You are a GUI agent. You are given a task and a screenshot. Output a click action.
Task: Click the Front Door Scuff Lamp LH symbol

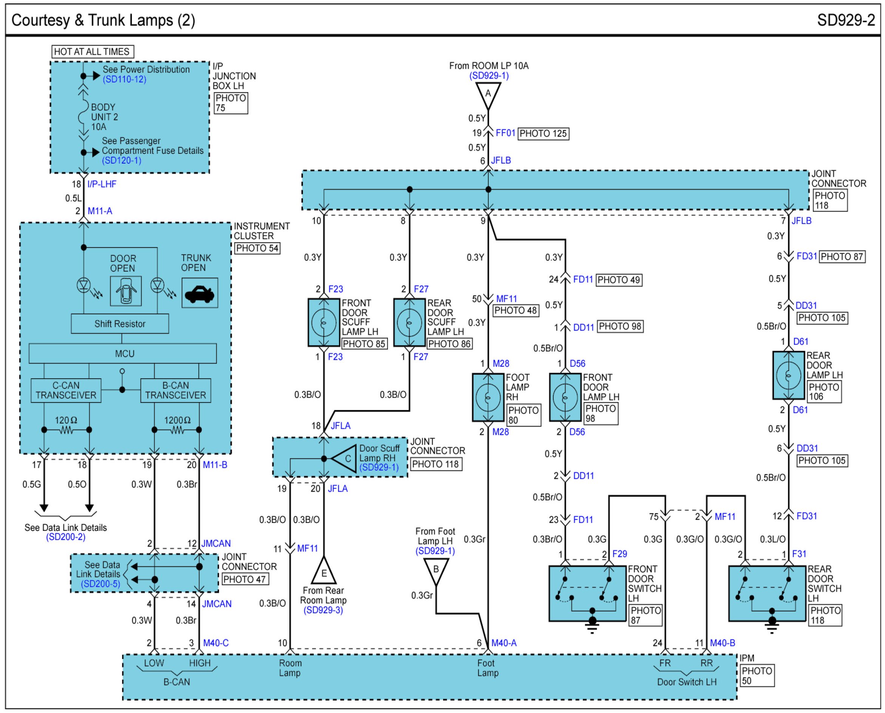coord(324,322)
